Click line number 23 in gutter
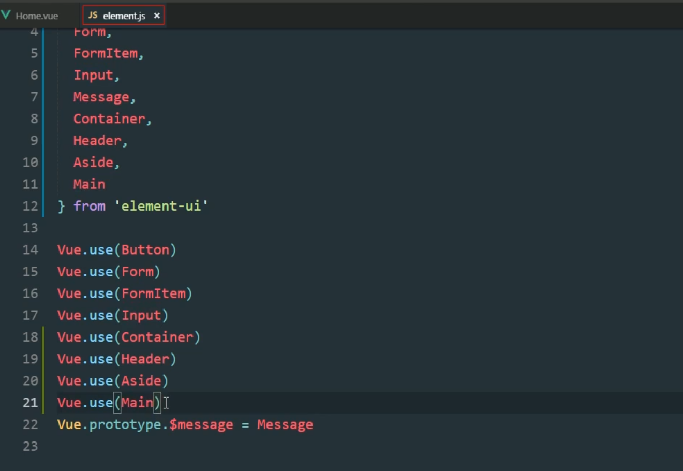Image resolution: width=683 pixels, height=471 pixels. pyautogui.click(x=31, y=446)
